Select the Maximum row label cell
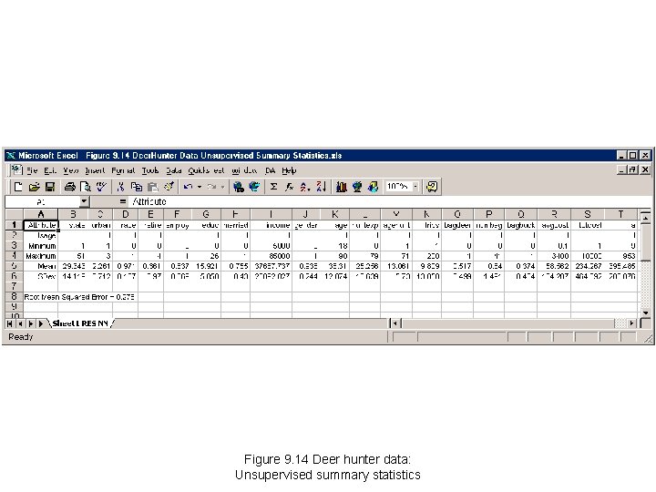 pyautogui.click(x=41, y=256)
